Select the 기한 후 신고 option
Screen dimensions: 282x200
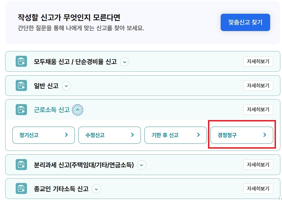pos(176,135)
